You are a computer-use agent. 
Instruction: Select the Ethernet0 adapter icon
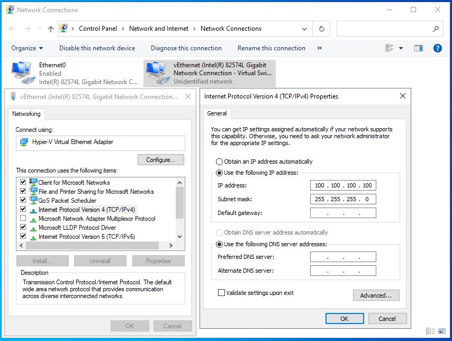pos(22,73)
